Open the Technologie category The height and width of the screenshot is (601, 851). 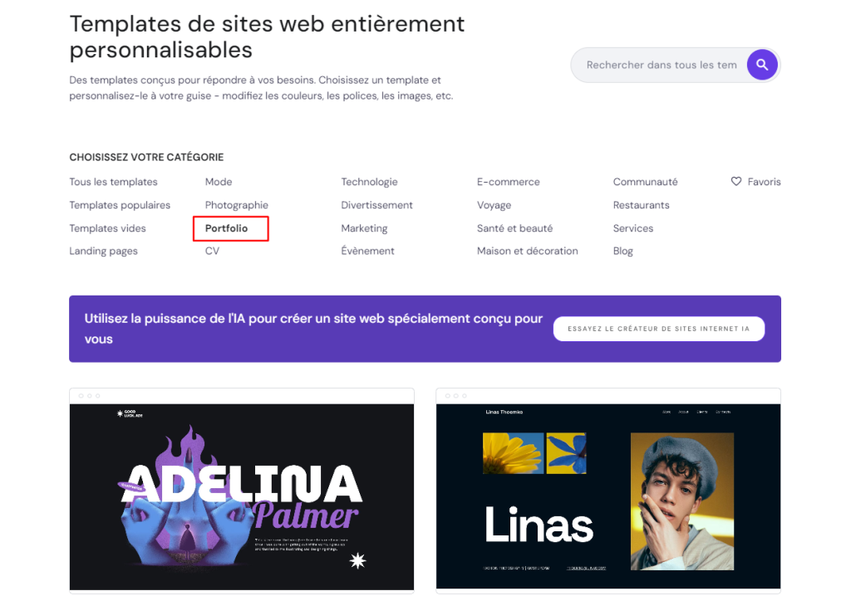pyautogui.click(x=369, y=182)
